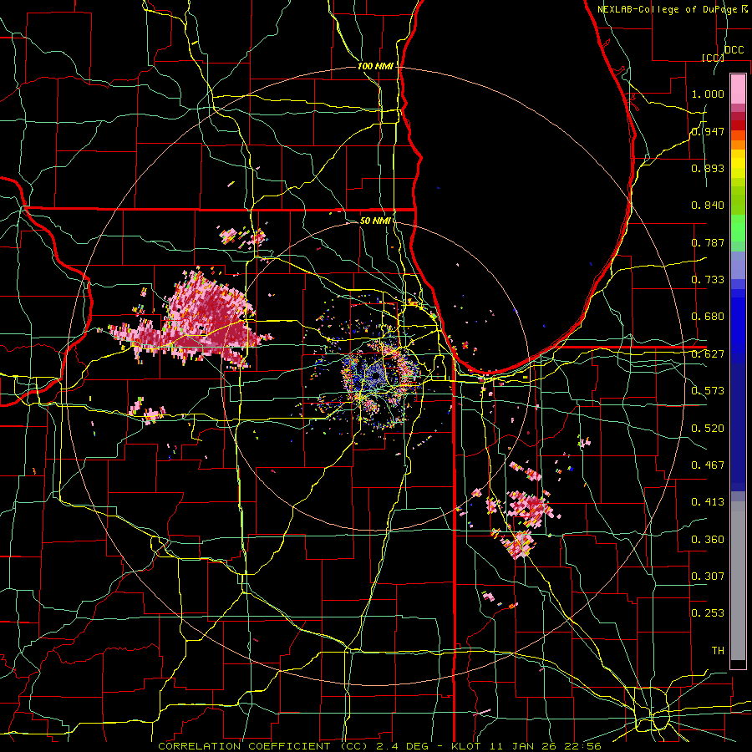Select the "0.893" color scale value
This screenshot has height=752, width=752.
tap(708, 168)
